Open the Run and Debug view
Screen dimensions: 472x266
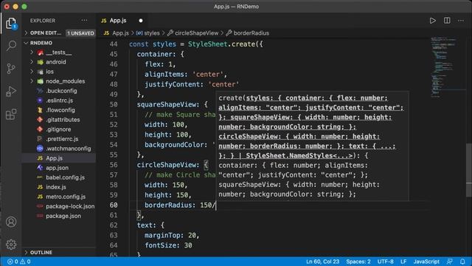tap(11, 92)
